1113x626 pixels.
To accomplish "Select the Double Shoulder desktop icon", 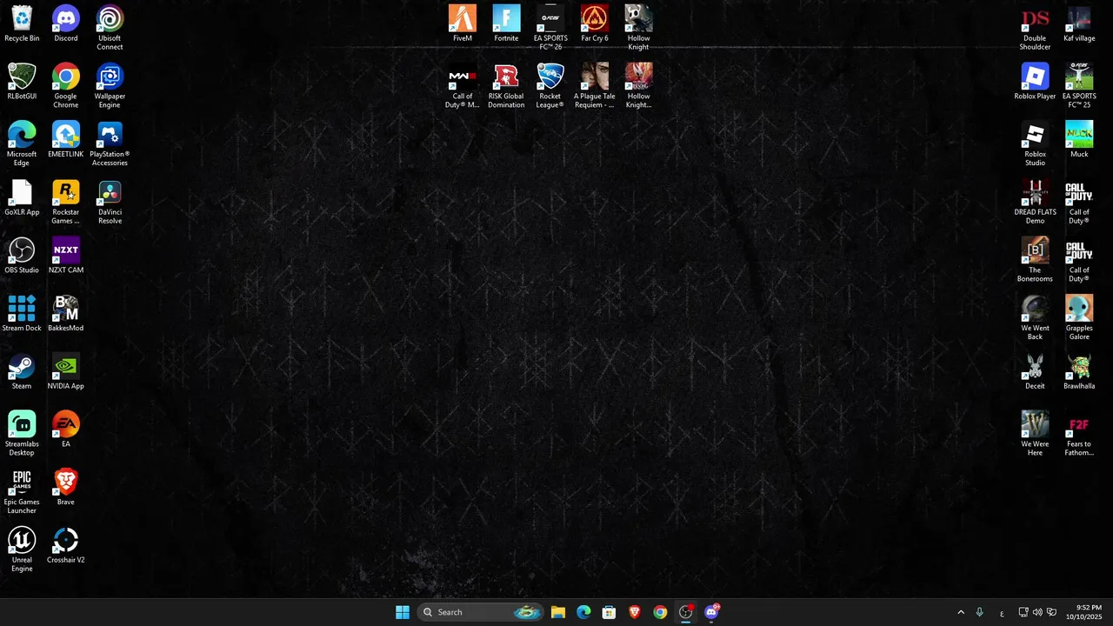I will coord(1035,28).
